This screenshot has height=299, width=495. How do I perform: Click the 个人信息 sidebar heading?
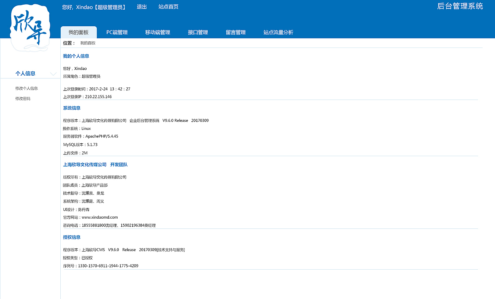pos(26,73)
